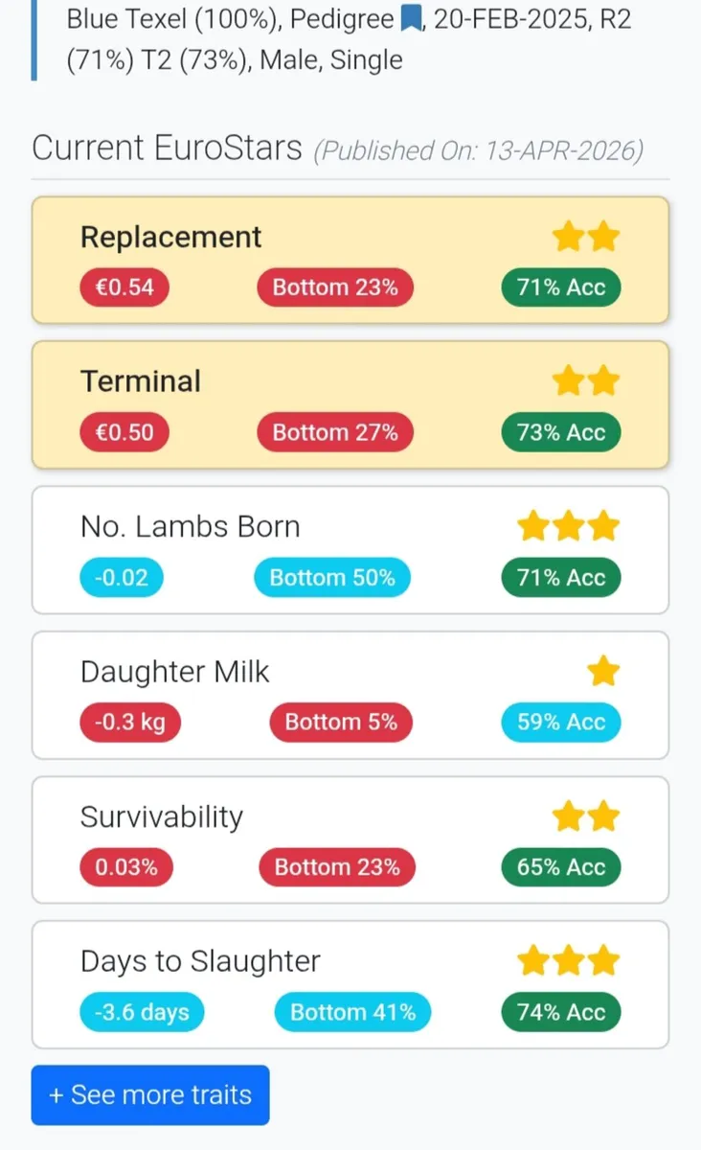Select the Bottom 41% Days to Slaughter badge
This screenshot has width=701, height=1150.
tap(352, 1012)
